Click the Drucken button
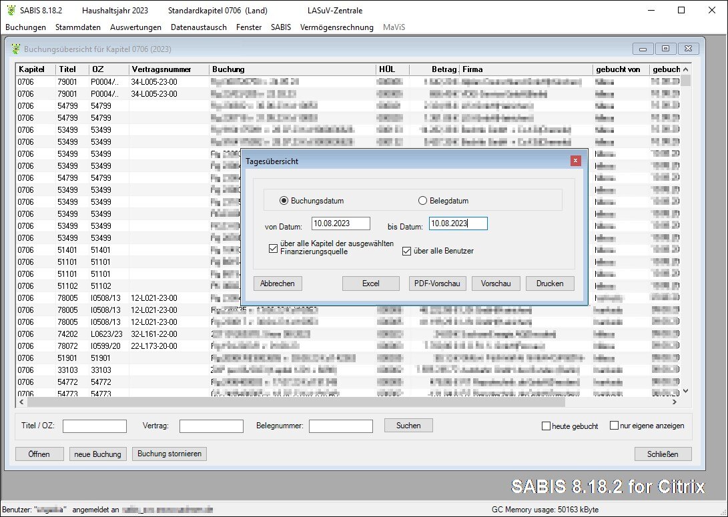This screenshot has height=517, width=728. click(551, 284)
